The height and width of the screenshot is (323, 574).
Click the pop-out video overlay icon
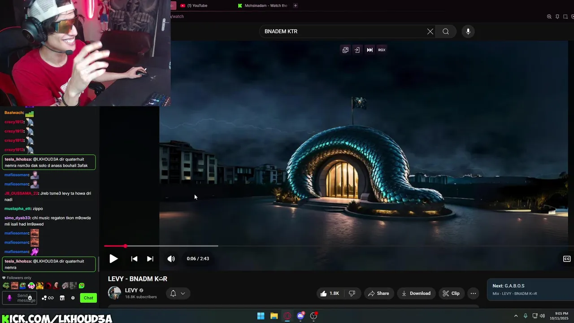tap(345, 50)
